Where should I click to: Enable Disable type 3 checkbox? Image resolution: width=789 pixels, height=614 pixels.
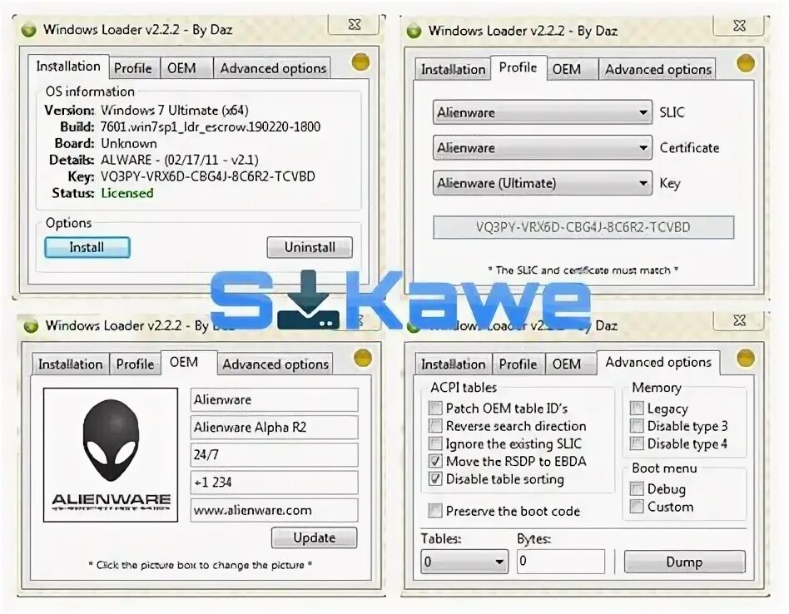pos(637,426)
